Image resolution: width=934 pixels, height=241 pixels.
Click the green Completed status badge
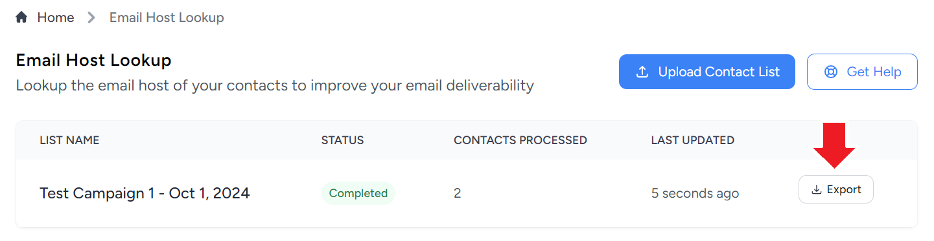(x=358, y=193)
